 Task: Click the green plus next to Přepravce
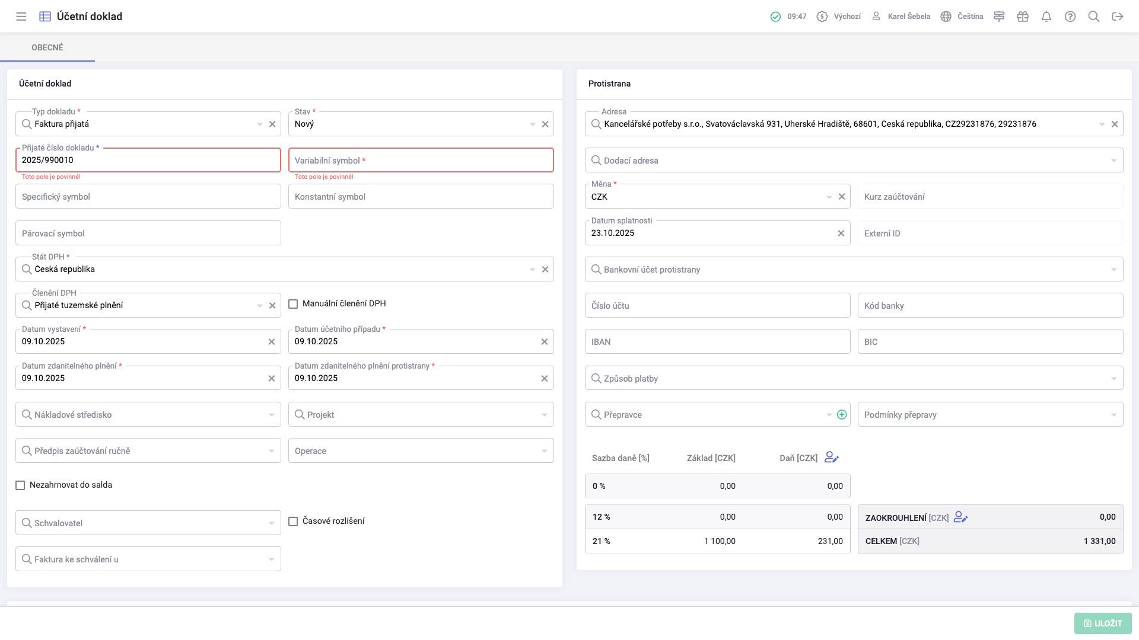[x=842, y=415]
